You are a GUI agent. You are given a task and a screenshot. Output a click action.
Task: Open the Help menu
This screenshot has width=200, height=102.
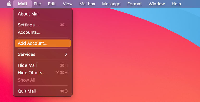pyautogui.click(x=176, y=4)
